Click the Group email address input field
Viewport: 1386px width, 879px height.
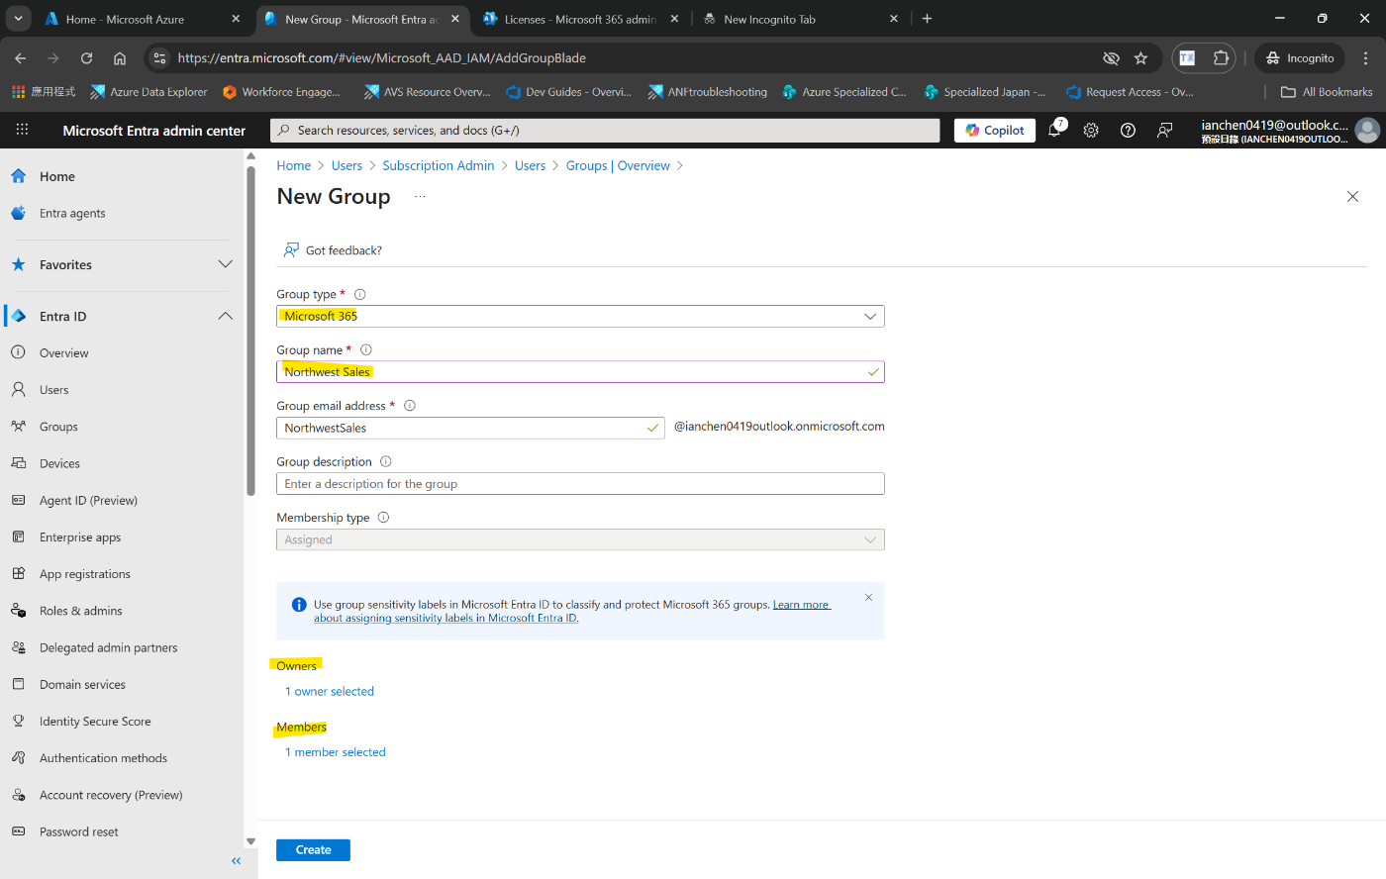point(470,428)
